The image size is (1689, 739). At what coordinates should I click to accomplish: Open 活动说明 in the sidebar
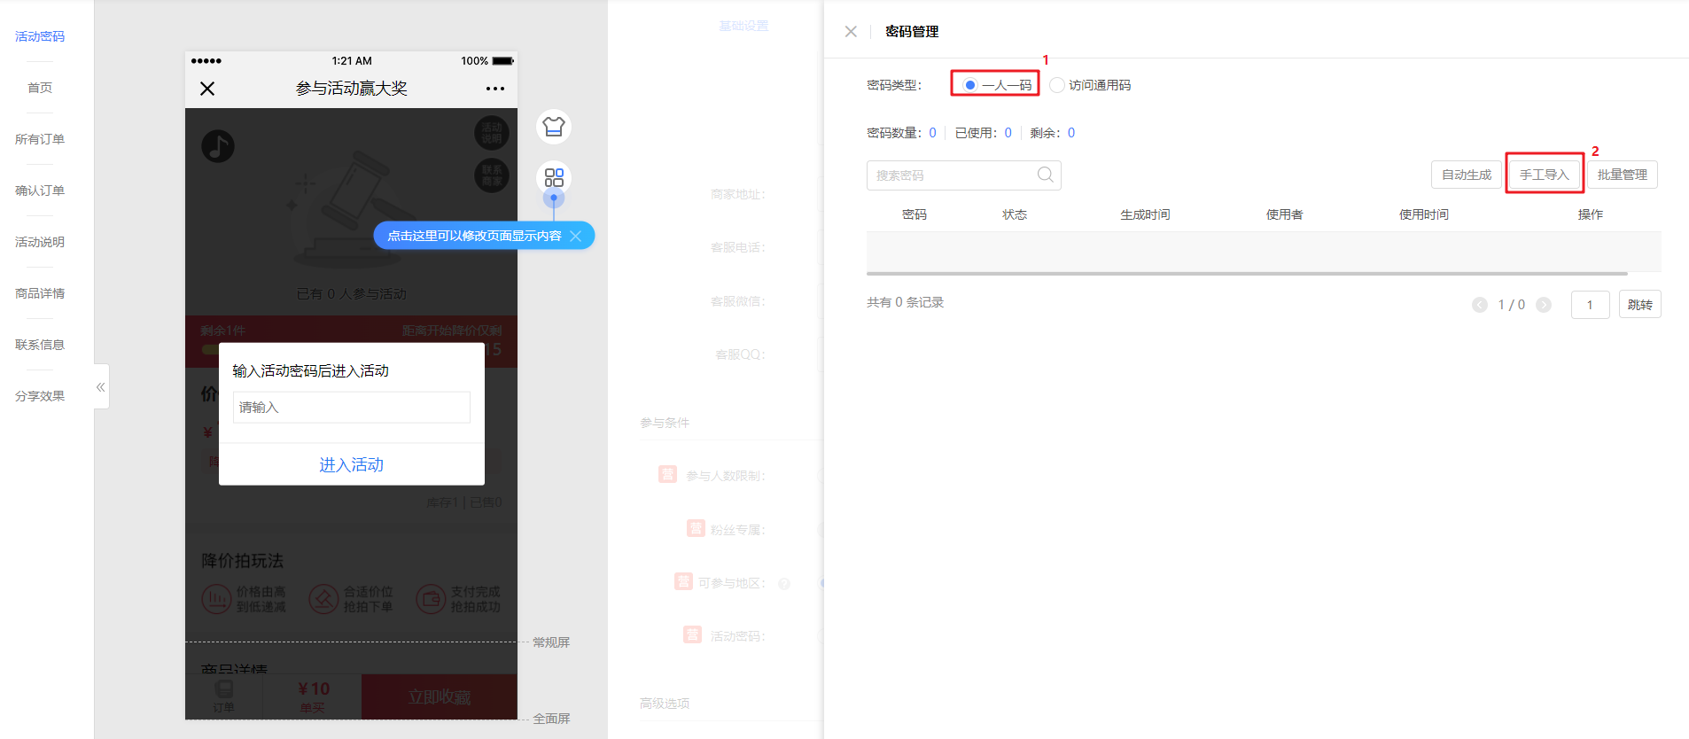(x=40, y=242)
